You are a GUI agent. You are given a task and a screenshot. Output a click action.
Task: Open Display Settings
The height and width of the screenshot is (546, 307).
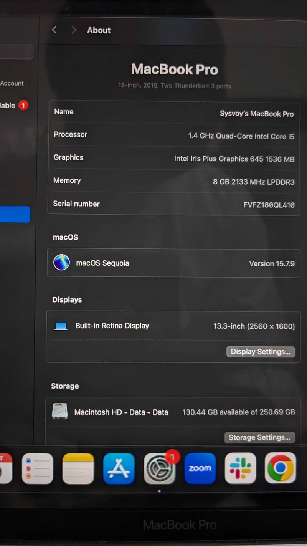click(261, 352)
